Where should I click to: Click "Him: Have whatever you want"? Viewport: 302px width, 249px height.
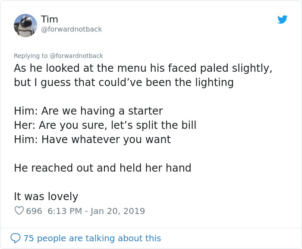click(x=92, y=140)
